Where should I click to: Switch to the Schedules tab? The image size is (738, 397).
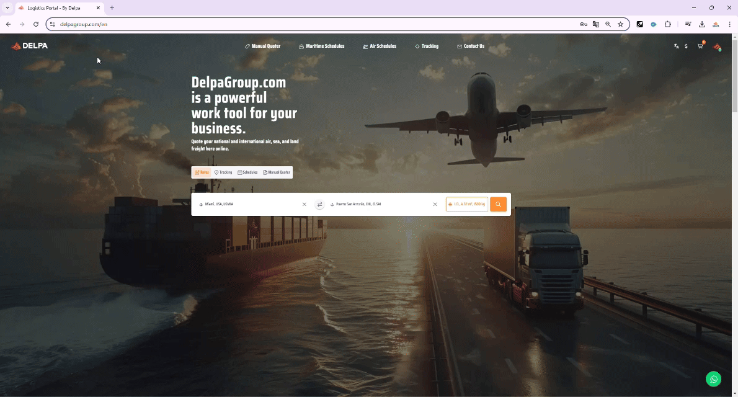(x=247, y=172)
